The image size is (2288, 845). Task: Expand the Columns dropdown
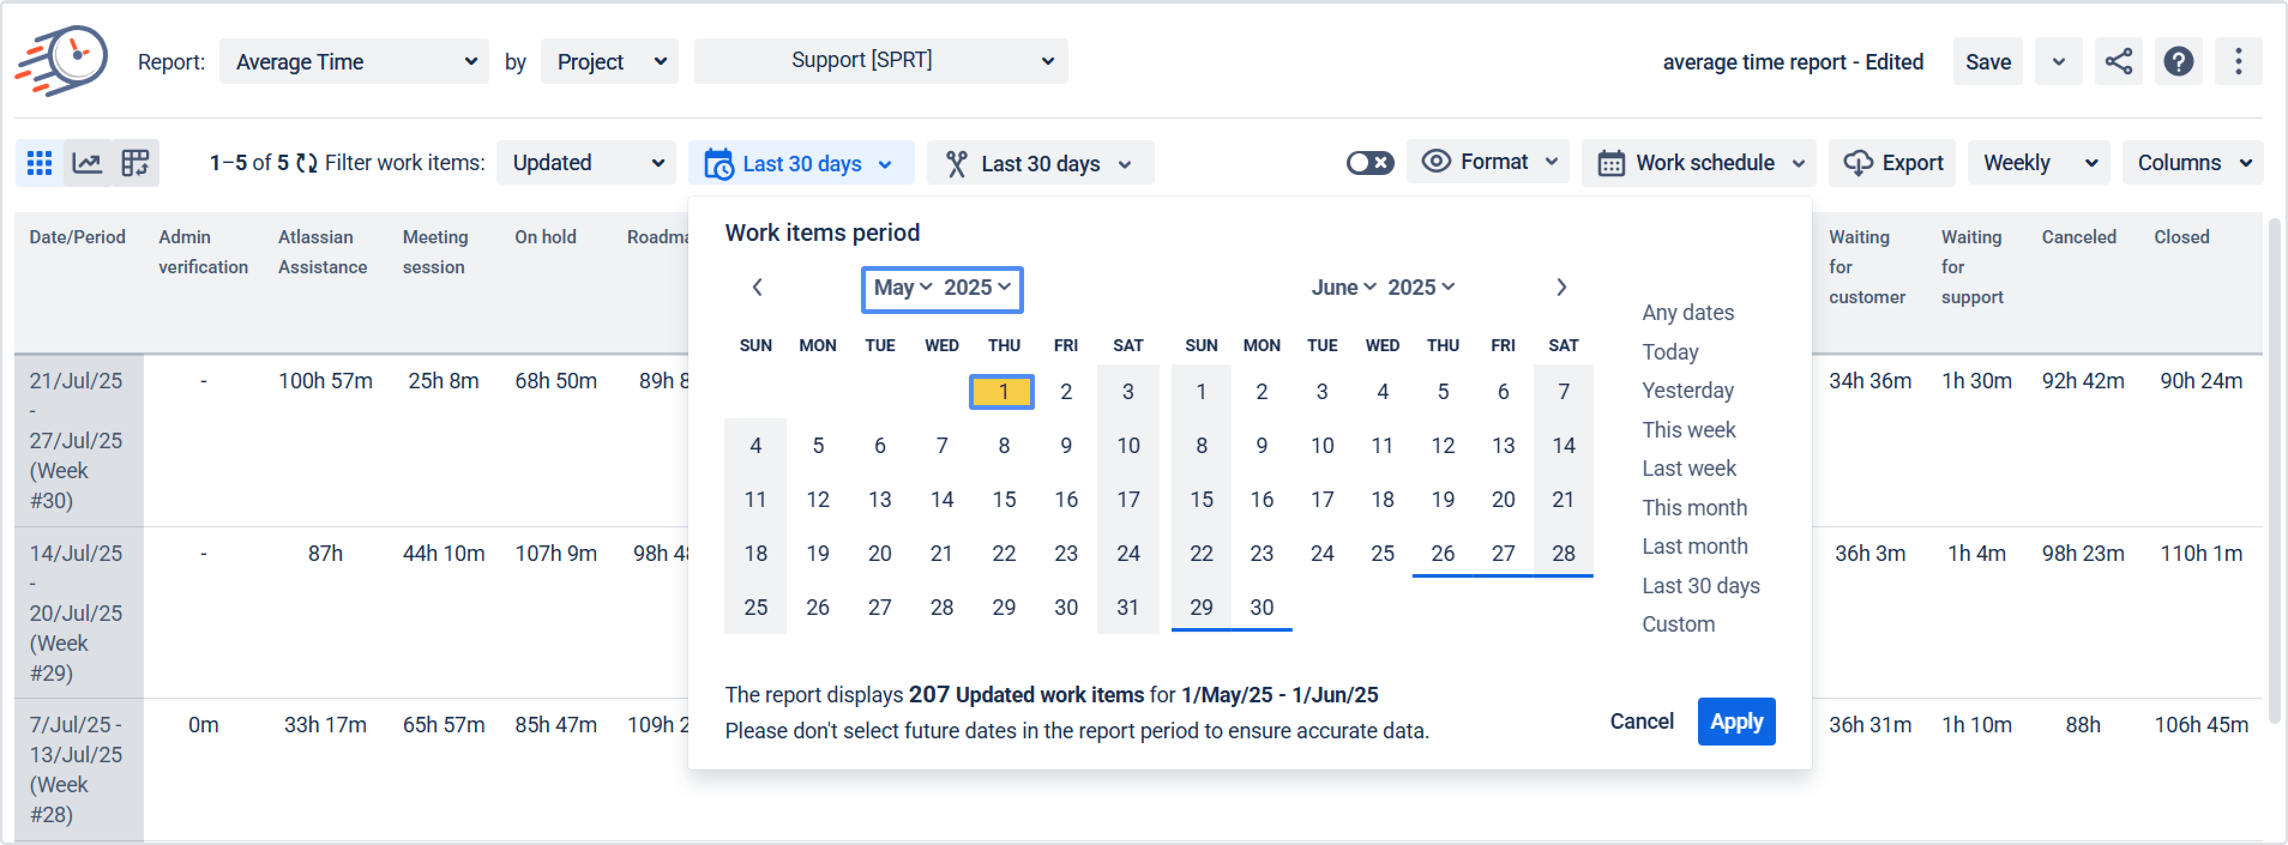tap(2192, 164)
